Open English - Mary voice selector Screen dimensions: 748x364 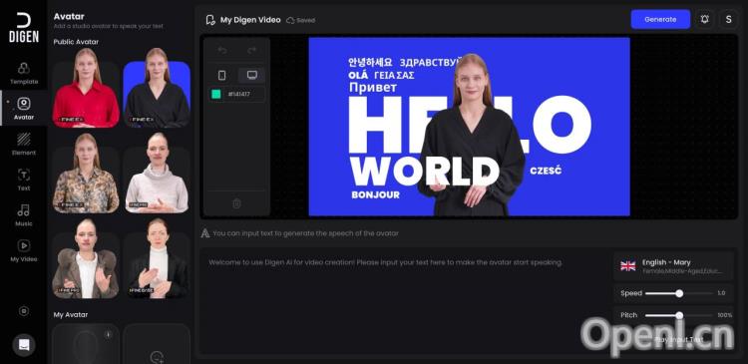[x=673, y=266]
